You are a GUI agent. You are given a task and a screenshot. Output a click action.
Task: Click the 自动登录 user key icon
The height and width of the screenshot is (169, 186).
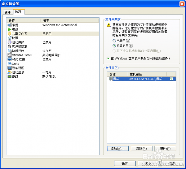pos(10,72)
